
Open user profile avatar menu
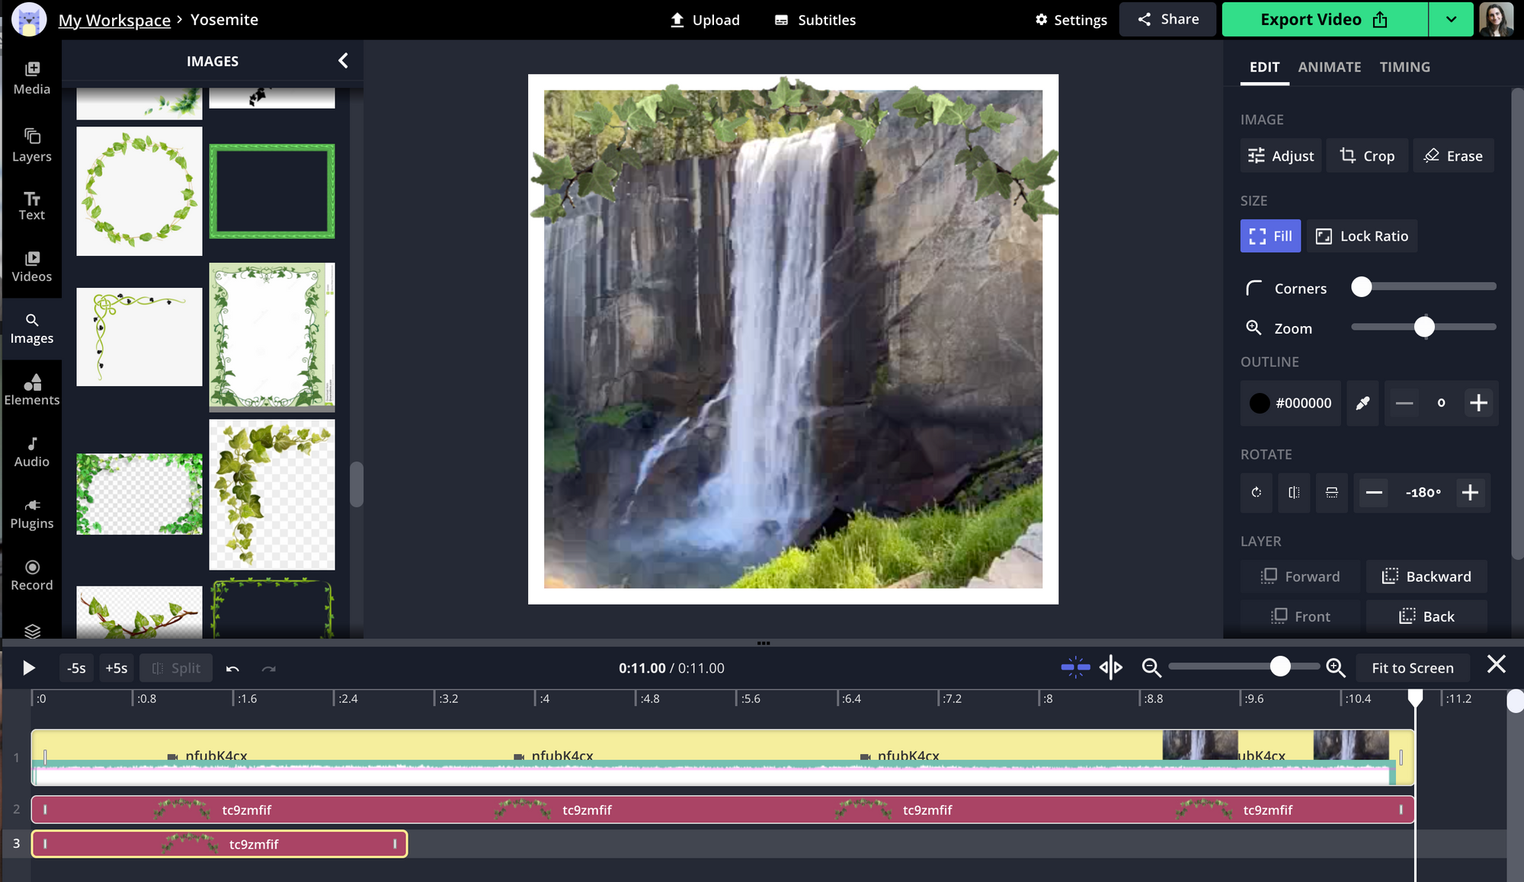[x=1496, y=20]
